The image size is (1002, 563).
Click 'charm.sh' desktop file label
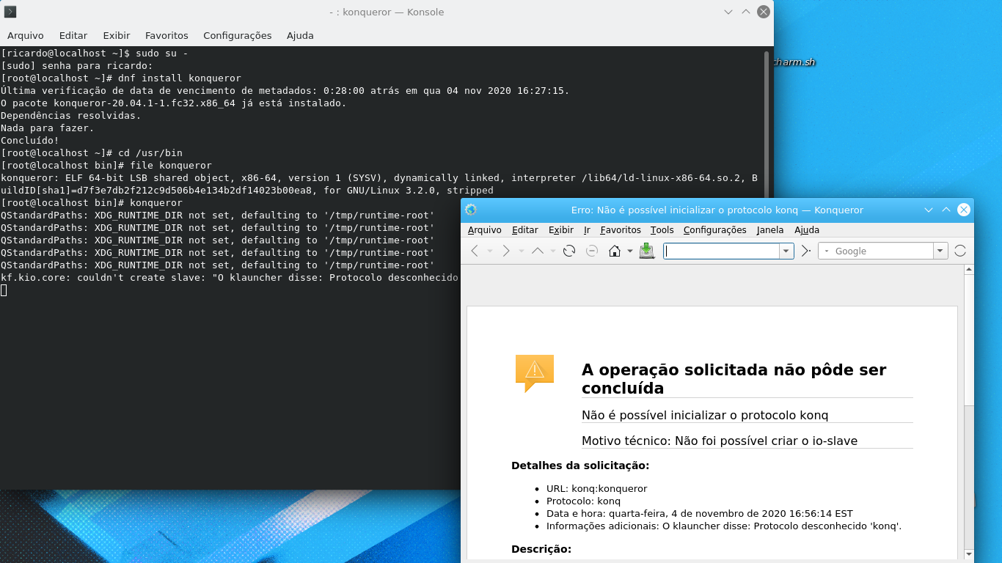794,62
